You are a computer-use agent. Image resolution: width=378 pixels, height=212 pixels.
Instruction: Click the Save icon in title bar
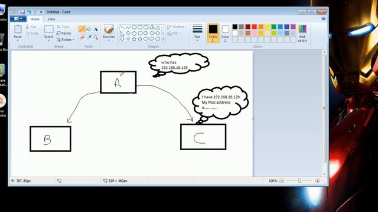pos(22,12)
